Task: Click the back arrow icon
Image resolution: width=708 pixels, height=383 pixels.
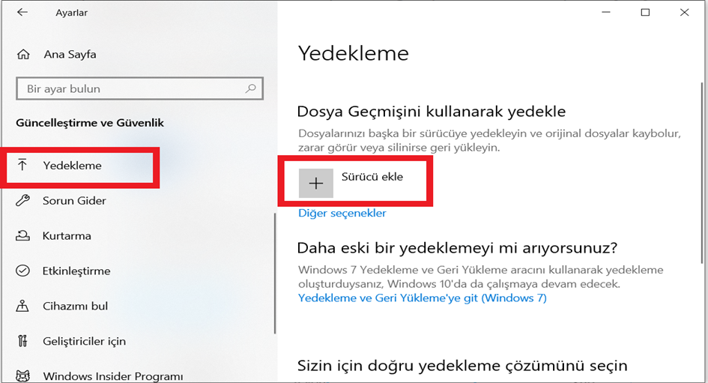Action: [22, 12]
